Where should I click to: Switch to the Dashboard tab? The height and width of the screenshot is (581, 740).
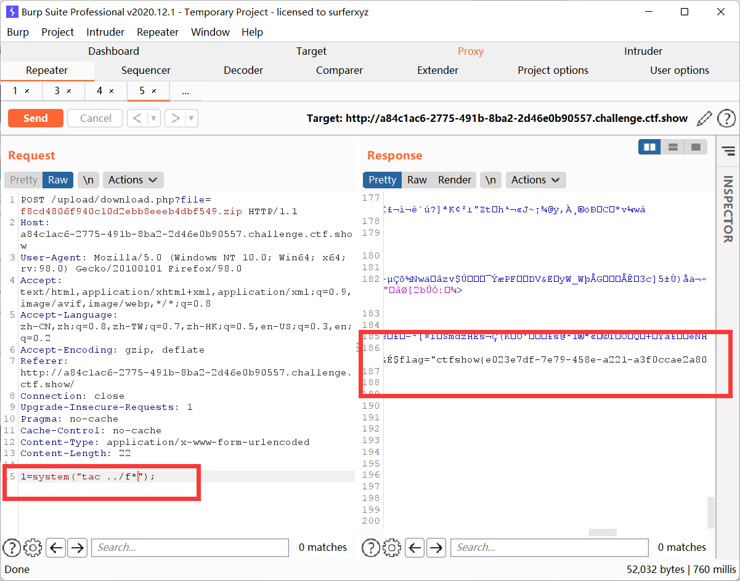tap(113, 51)
